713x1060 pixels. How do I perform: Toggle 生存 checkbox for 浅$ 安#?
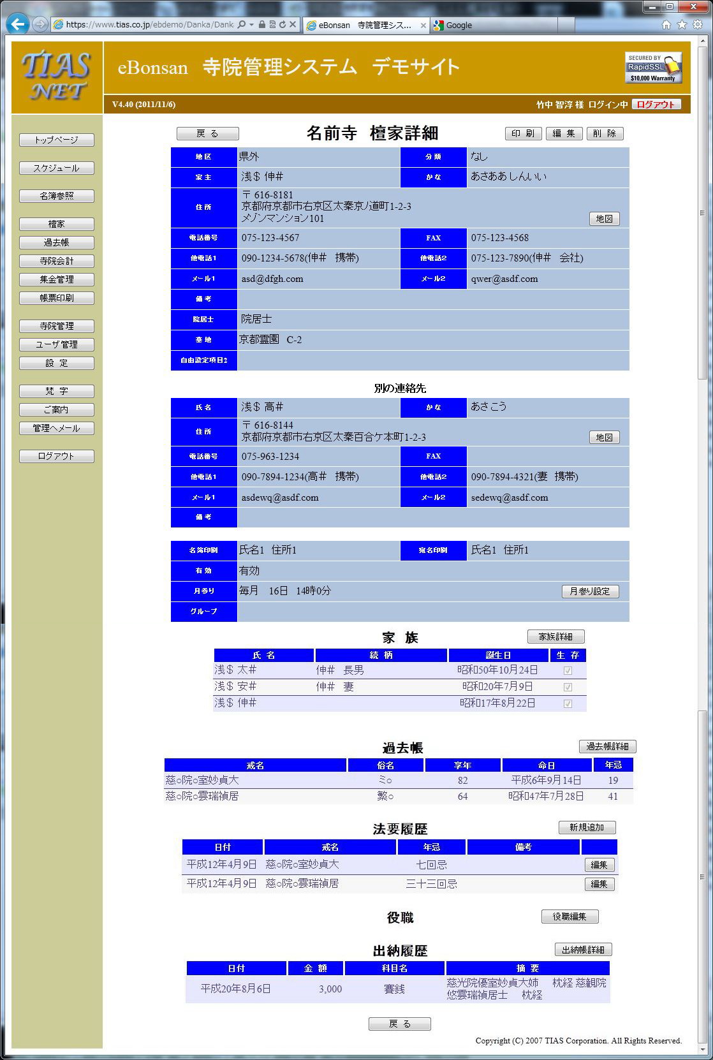point(568,687)
